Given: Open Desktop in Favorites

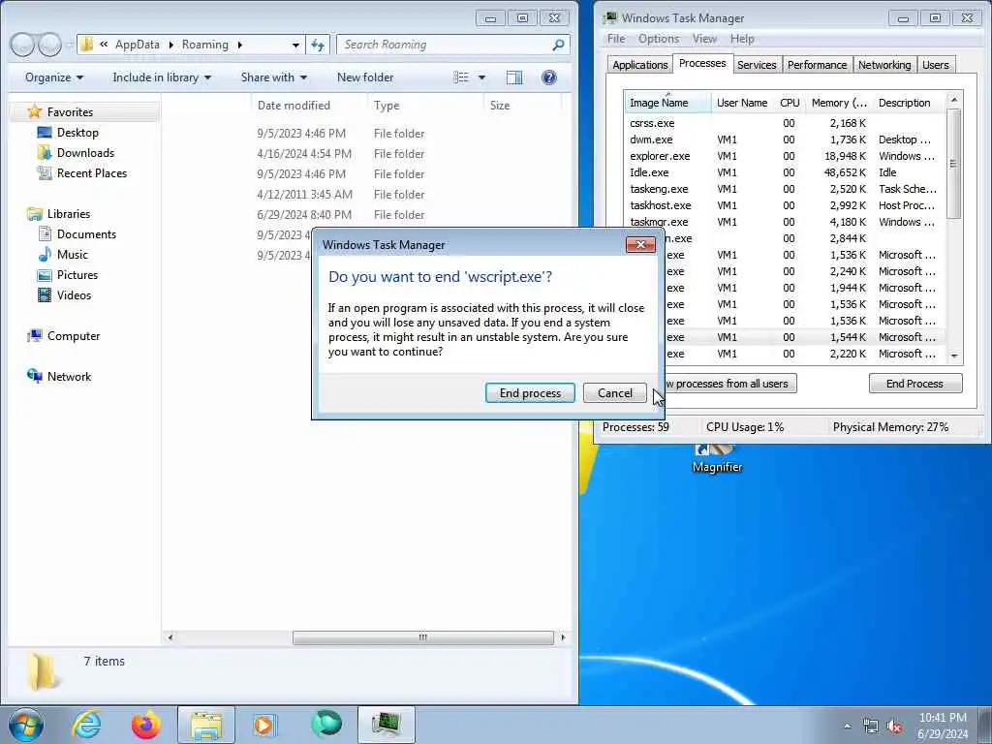Looking at the screenshot, I should click(77, 132).
